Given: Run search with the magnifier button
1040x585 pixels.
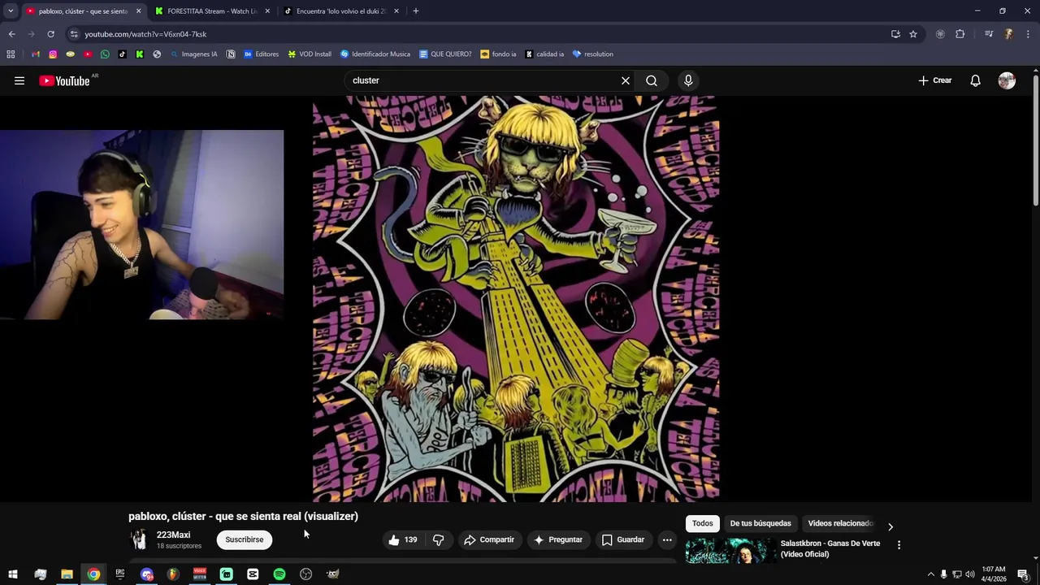Looking at the screenshot, I should (x=652, y=80).
